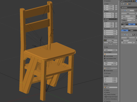Toggle the Motion Tracking checkbox
Screen dimensions: 137x102
pos(106,94)
